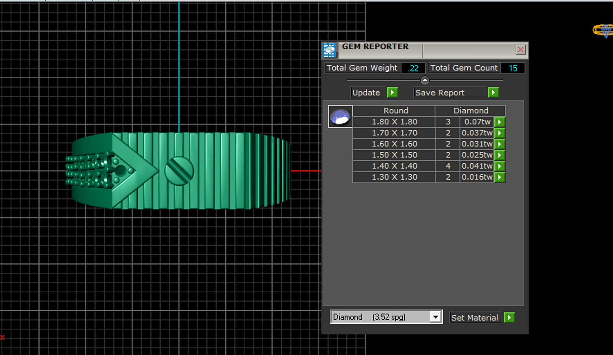Click green arrow for 1.40 X 1.40 row
This screenshot has width=613, height=355.
click(x=500, y=166)
